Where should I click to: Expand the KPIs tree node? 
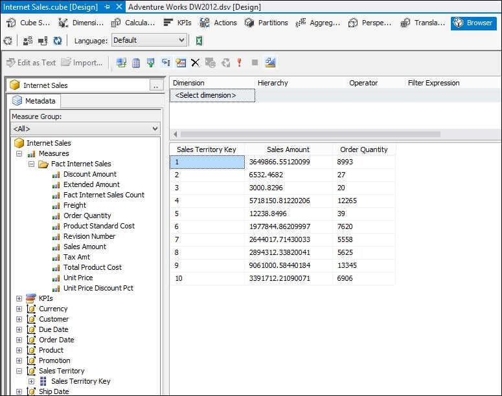[x=19, y=298]
